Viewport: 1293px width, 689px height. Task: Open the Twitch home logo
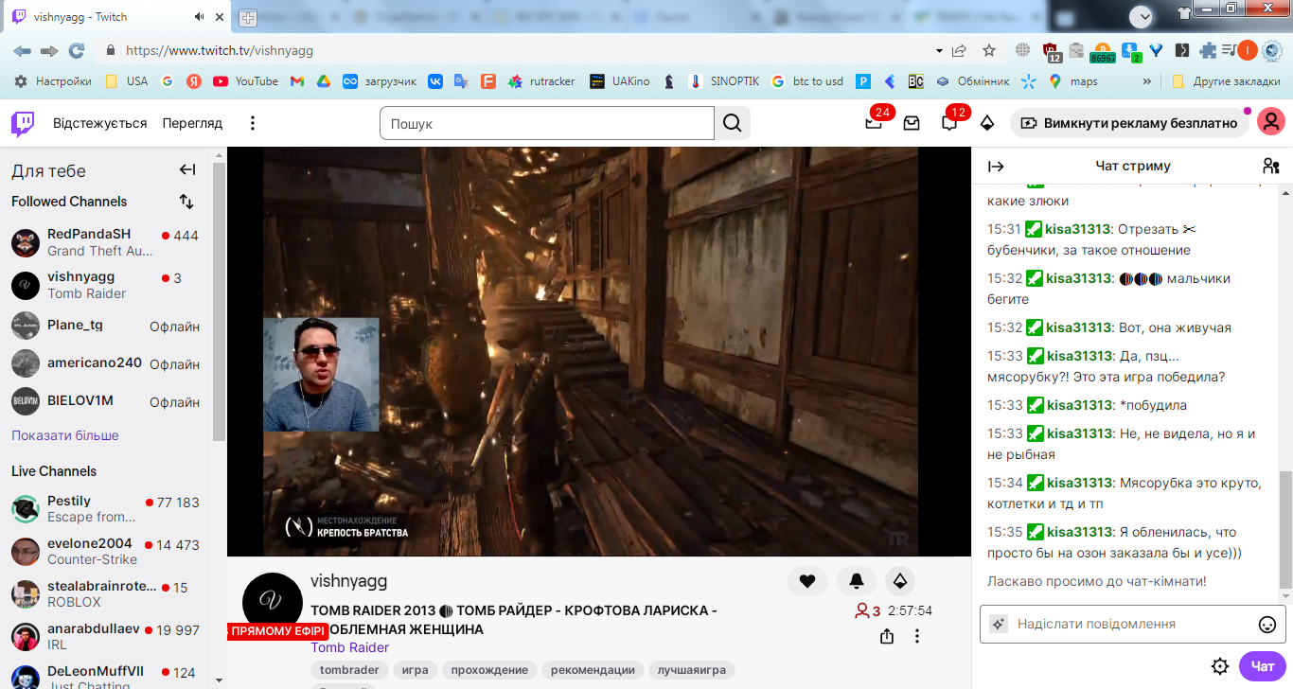[x=24, y=123]
